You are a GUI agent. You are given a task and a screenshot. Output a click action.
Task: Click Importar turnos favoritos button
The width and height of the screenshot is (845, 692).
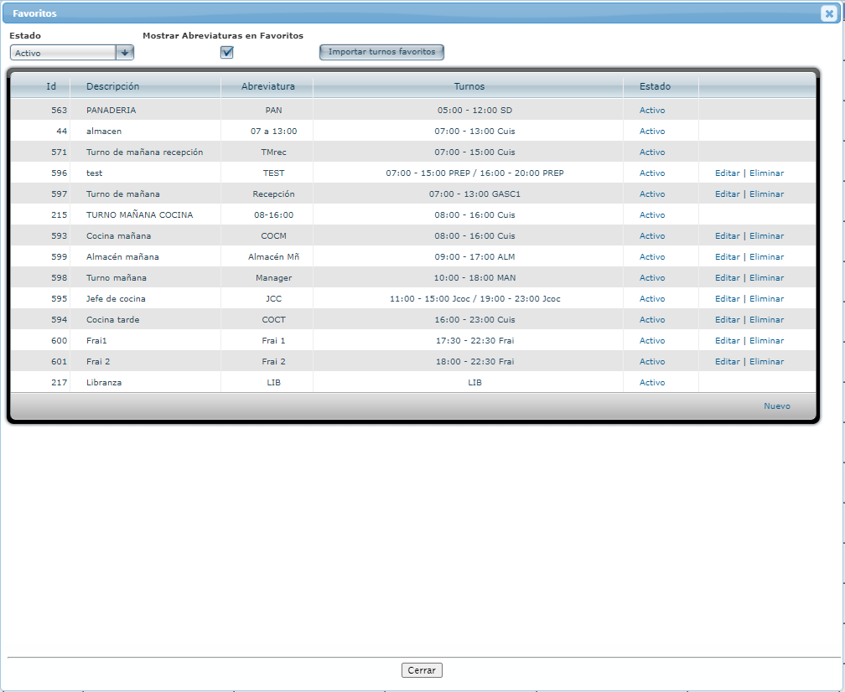point(381,52)
